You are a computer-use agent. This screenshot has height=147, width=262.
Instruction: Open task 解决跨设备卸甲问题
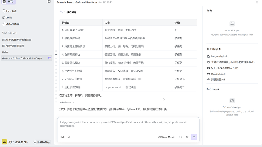coord(13,46)
